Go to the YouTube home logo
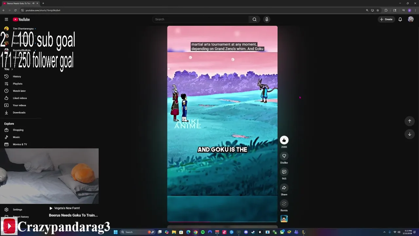This screenshot has height=236, width=419. click(21, 19)
